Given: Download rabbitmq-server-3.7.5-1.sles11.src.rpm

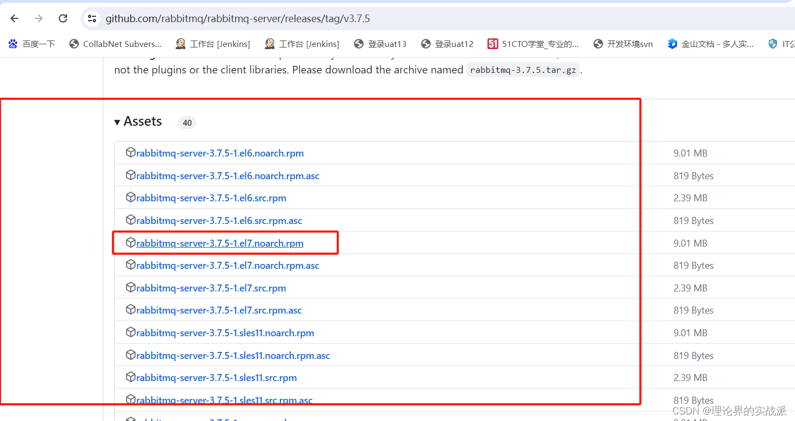Looking at the screenshot, I should coord(217,378).
